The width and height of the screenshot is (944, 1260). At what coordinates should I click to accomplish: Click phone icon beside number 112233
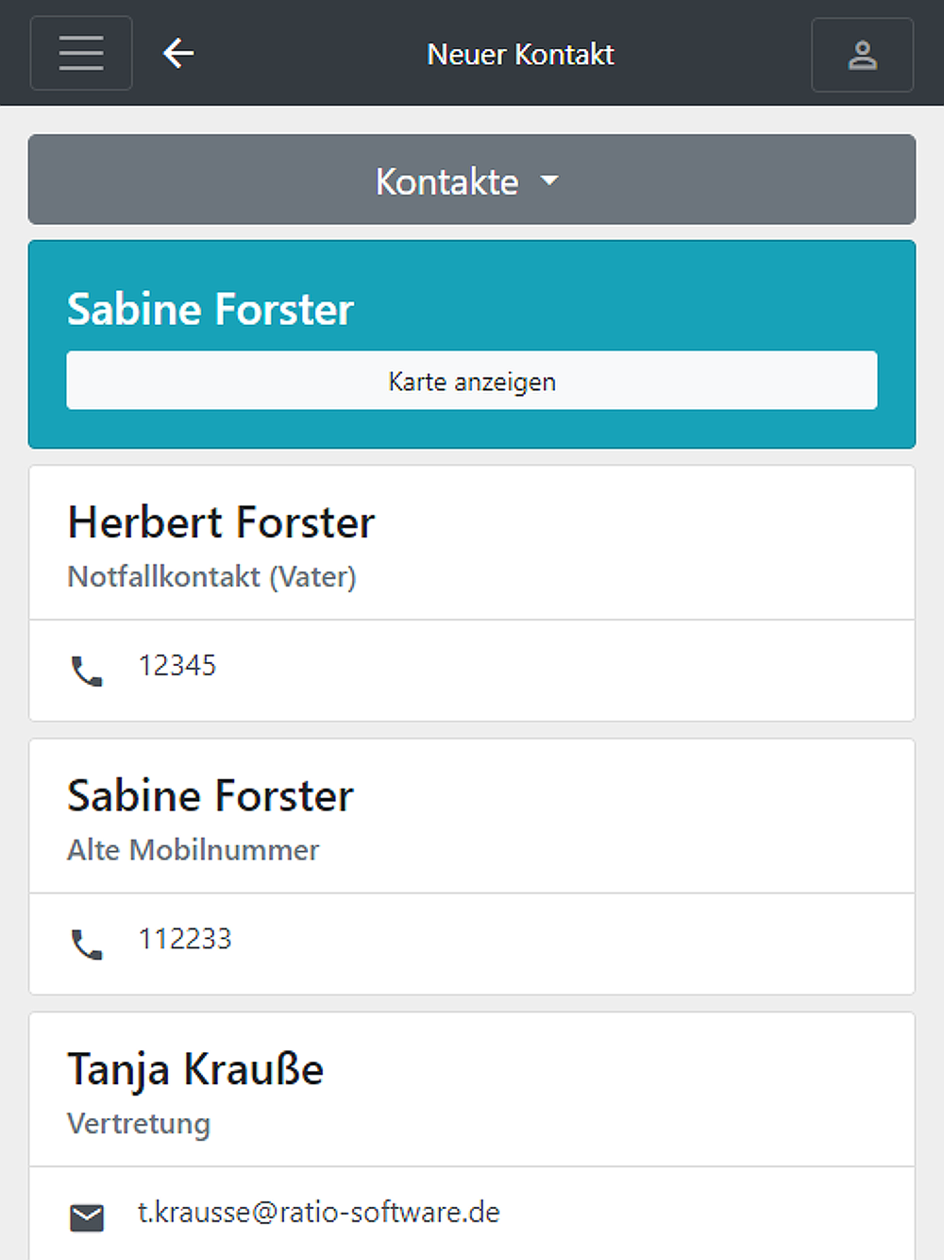(87, 944)
